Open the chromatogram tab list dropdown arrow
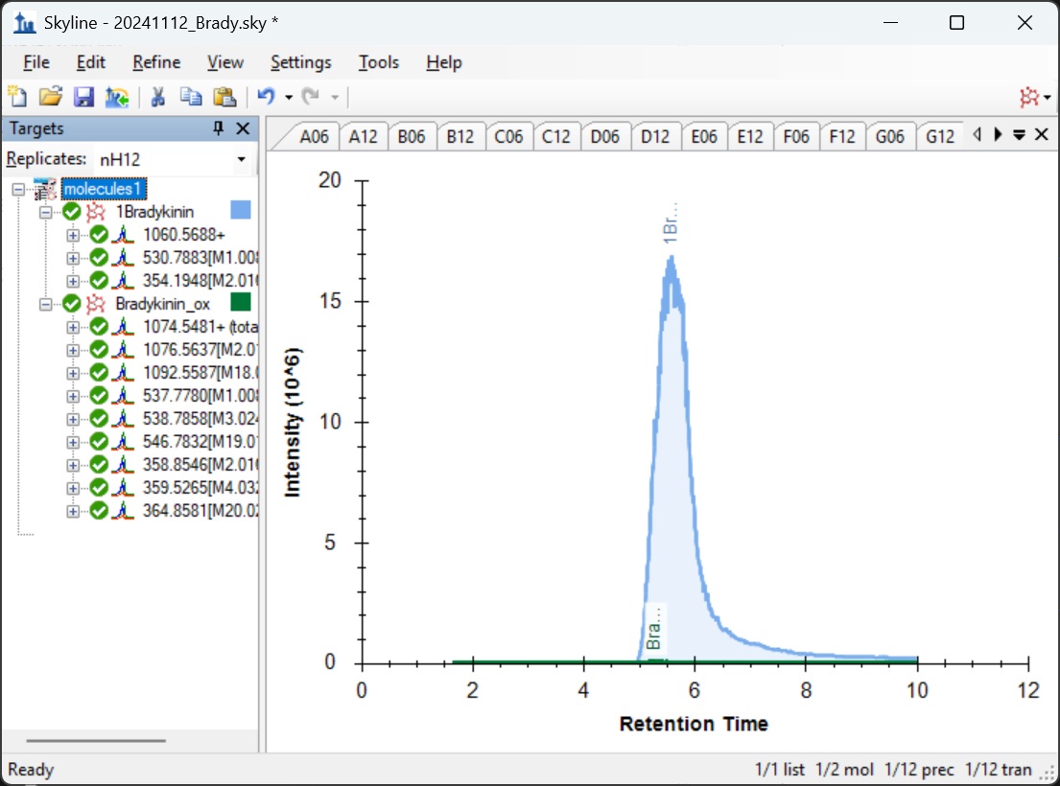 coord(1019,135)
